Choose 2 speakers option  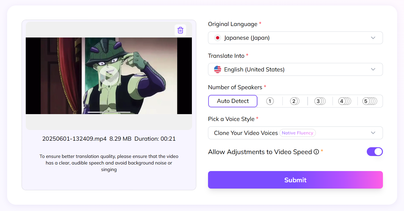point(295,101)
